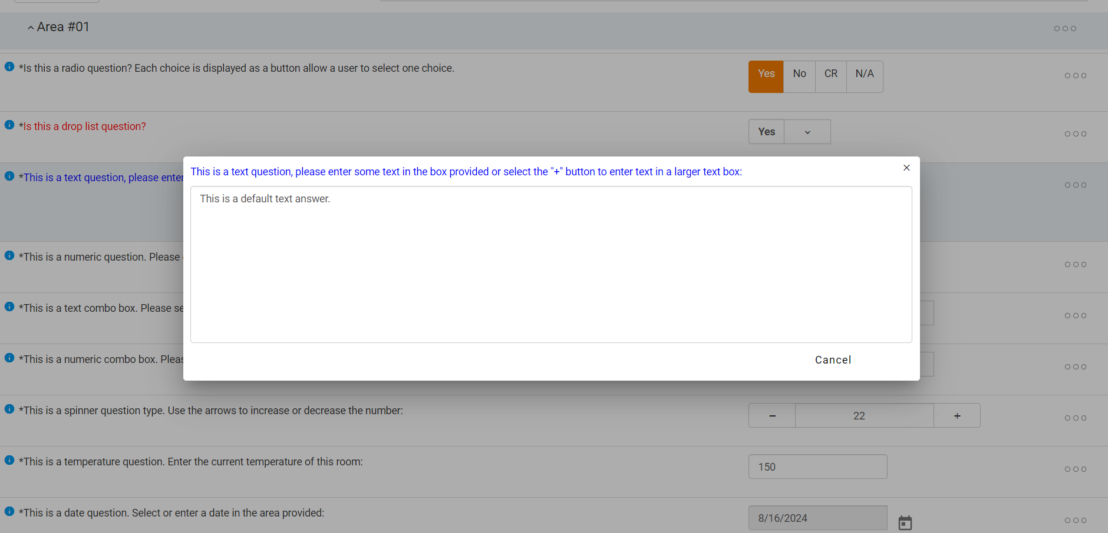This screenshot has height=533, width=1108.
Task: Close the text question dialog with the X
Action: tap(906, 168)
